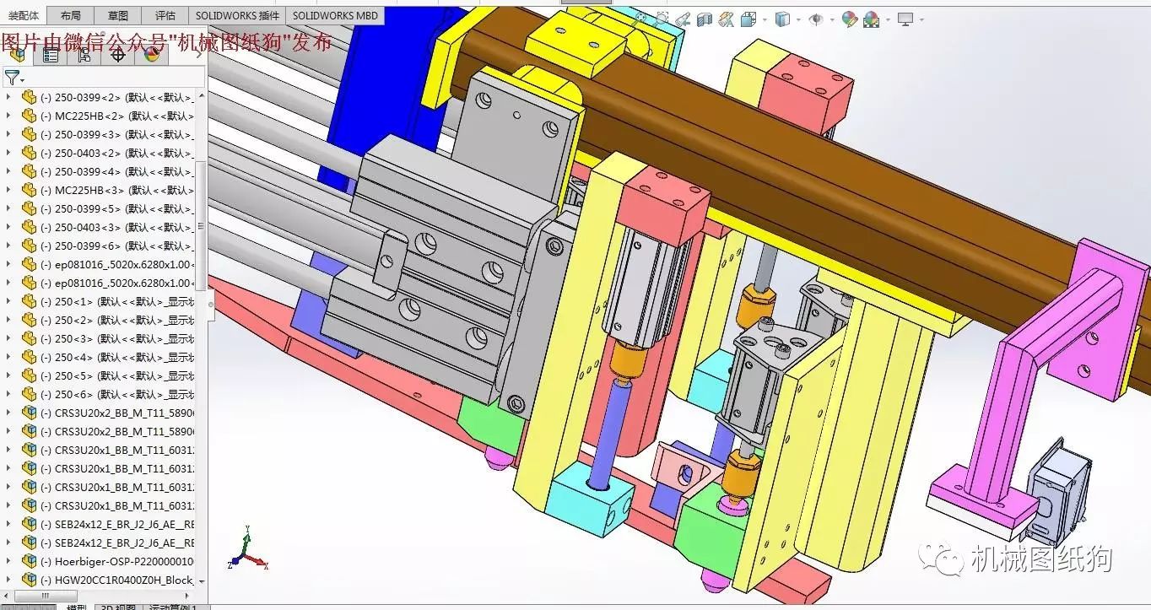Activate the Section View tool
1151x610 pixels.
pyautogui.click(x=705, y=19)
